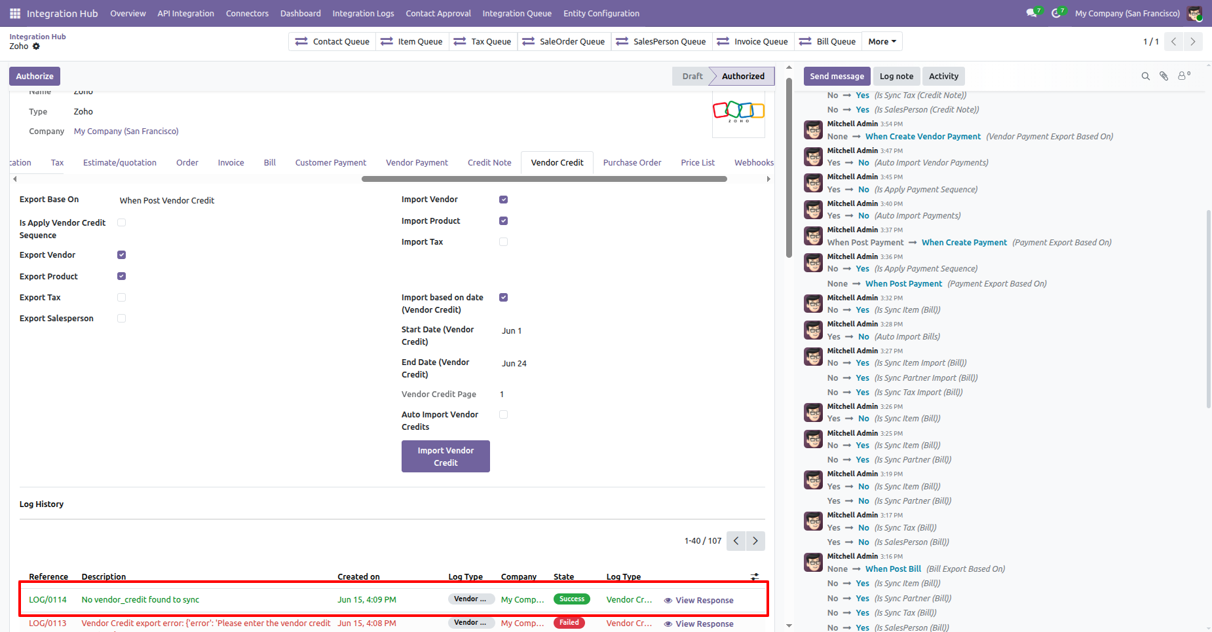Open the apps grid home menu

click(x=15, y=13)
